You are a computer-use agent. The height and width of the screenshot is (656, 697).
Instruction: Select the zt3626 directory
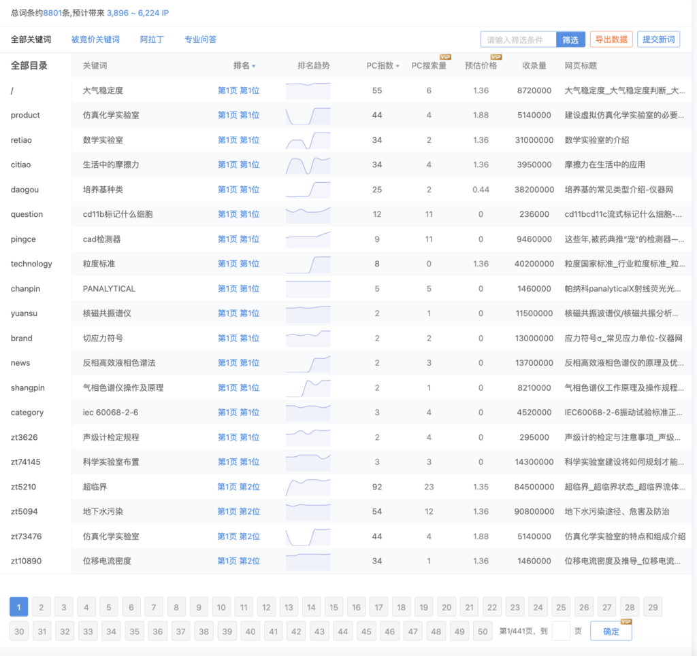[24, 437]
